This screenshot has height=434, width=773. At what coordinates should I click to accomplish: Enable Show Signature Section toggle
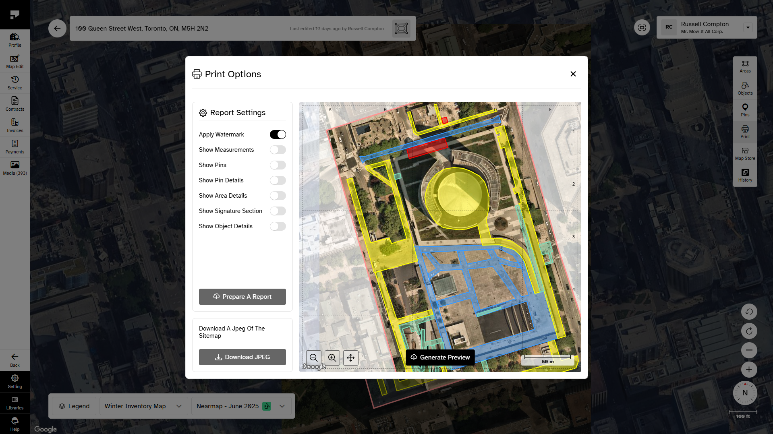point(278,211)
